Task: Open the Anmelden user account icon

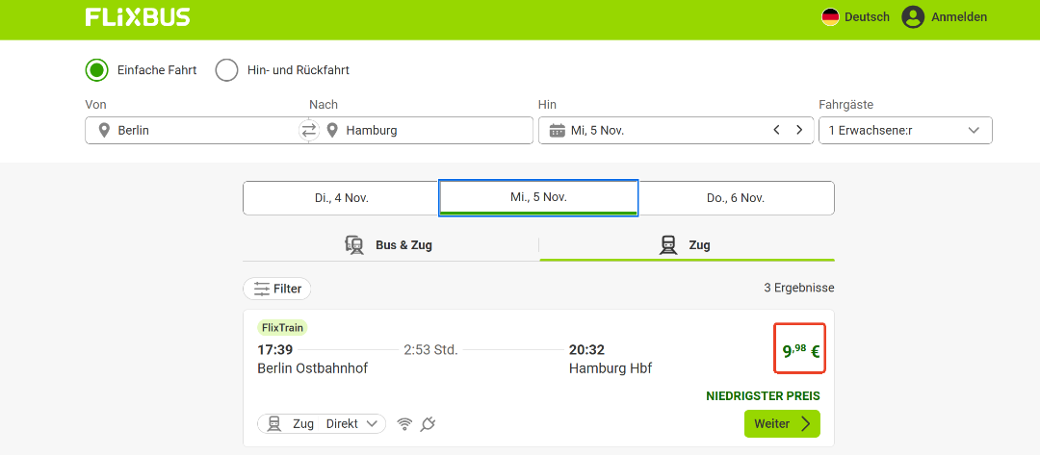Action: 912,17
